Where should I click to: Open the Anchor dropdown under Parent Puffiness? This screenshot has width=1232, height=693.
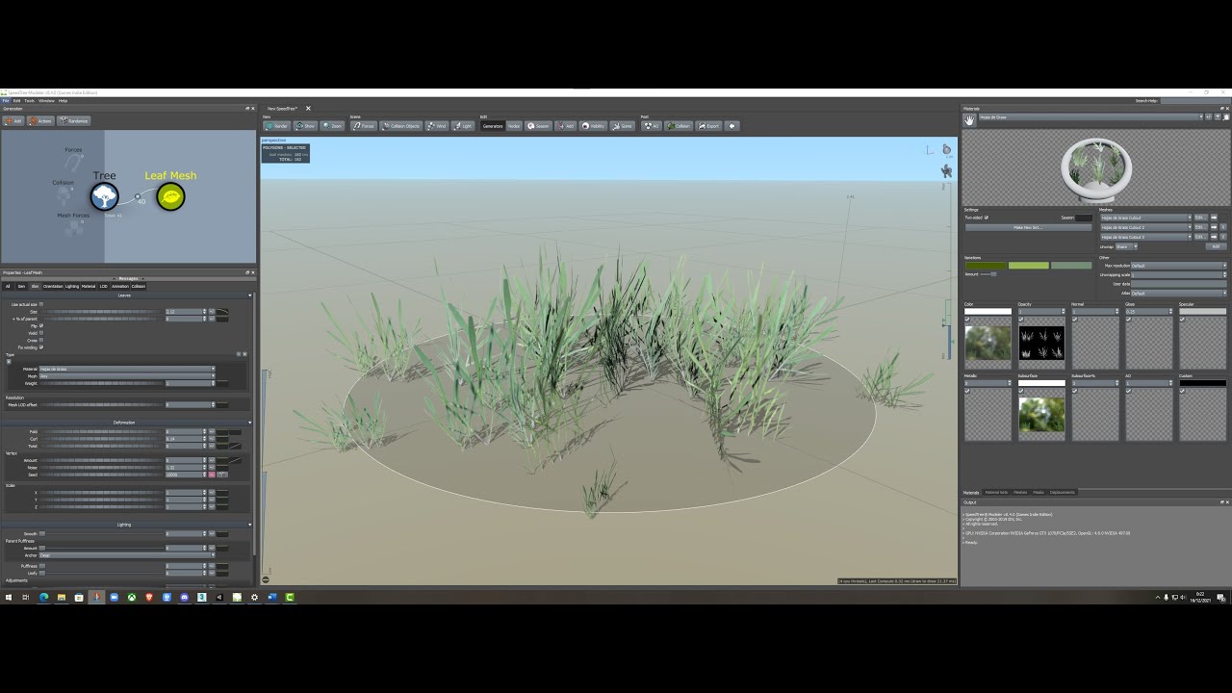127,555
